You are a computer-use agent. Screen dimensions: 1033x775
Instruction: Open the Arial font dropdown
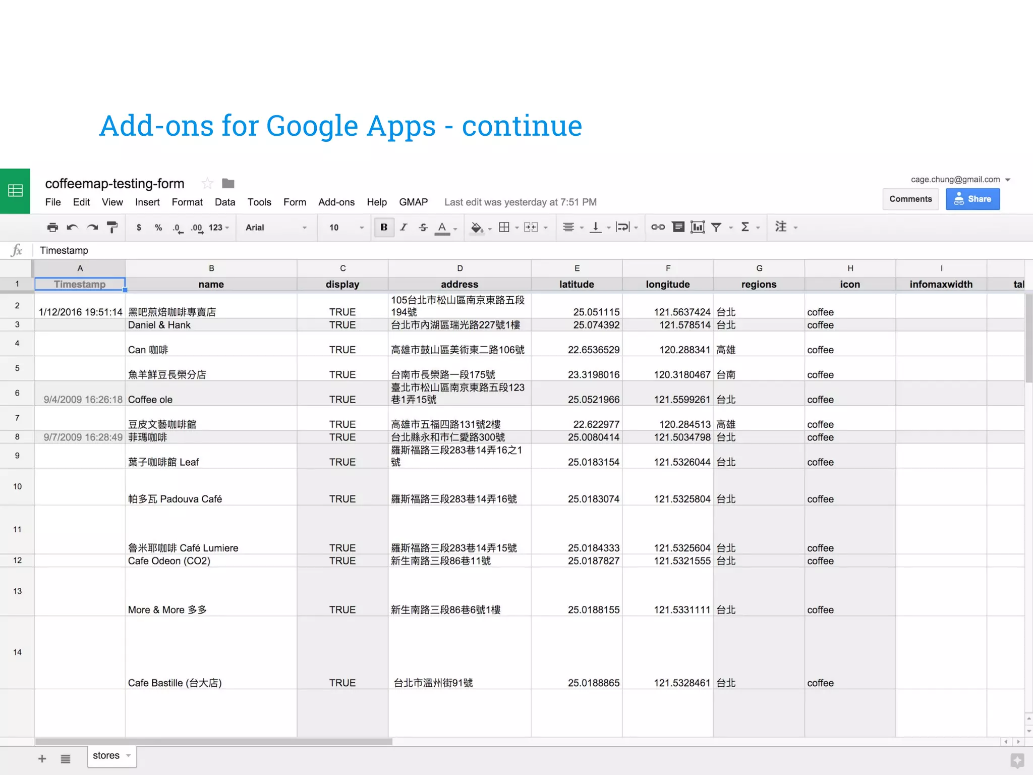[x=276, y=228]
